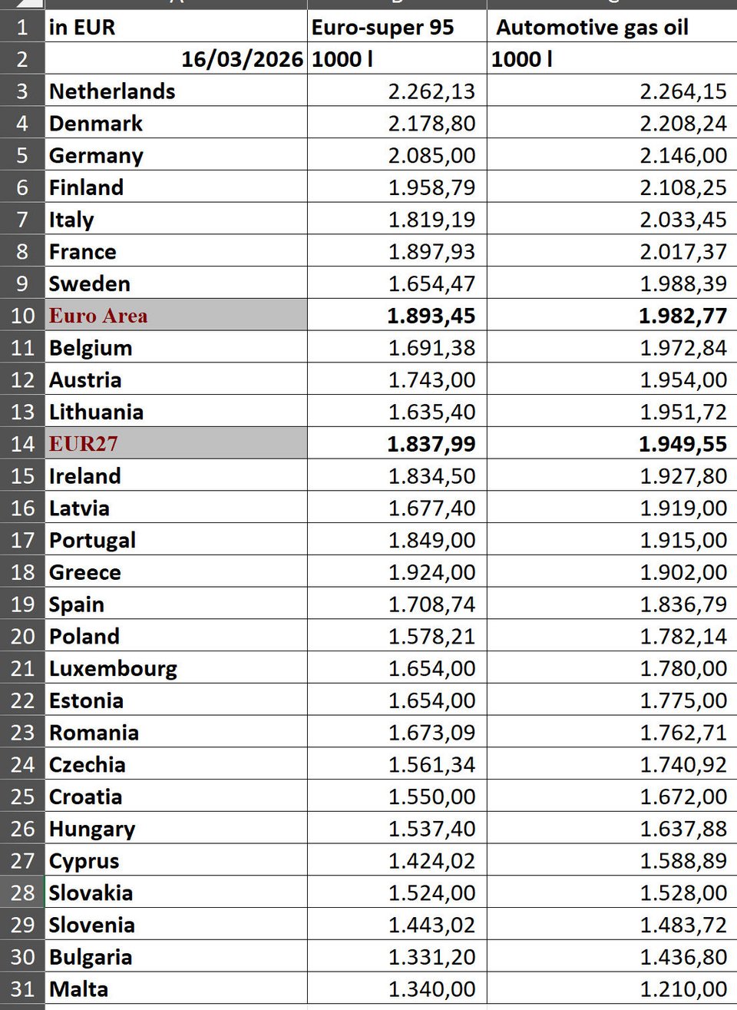Select the Netherlands cell
737x1010 pixels.
[112, 91]
